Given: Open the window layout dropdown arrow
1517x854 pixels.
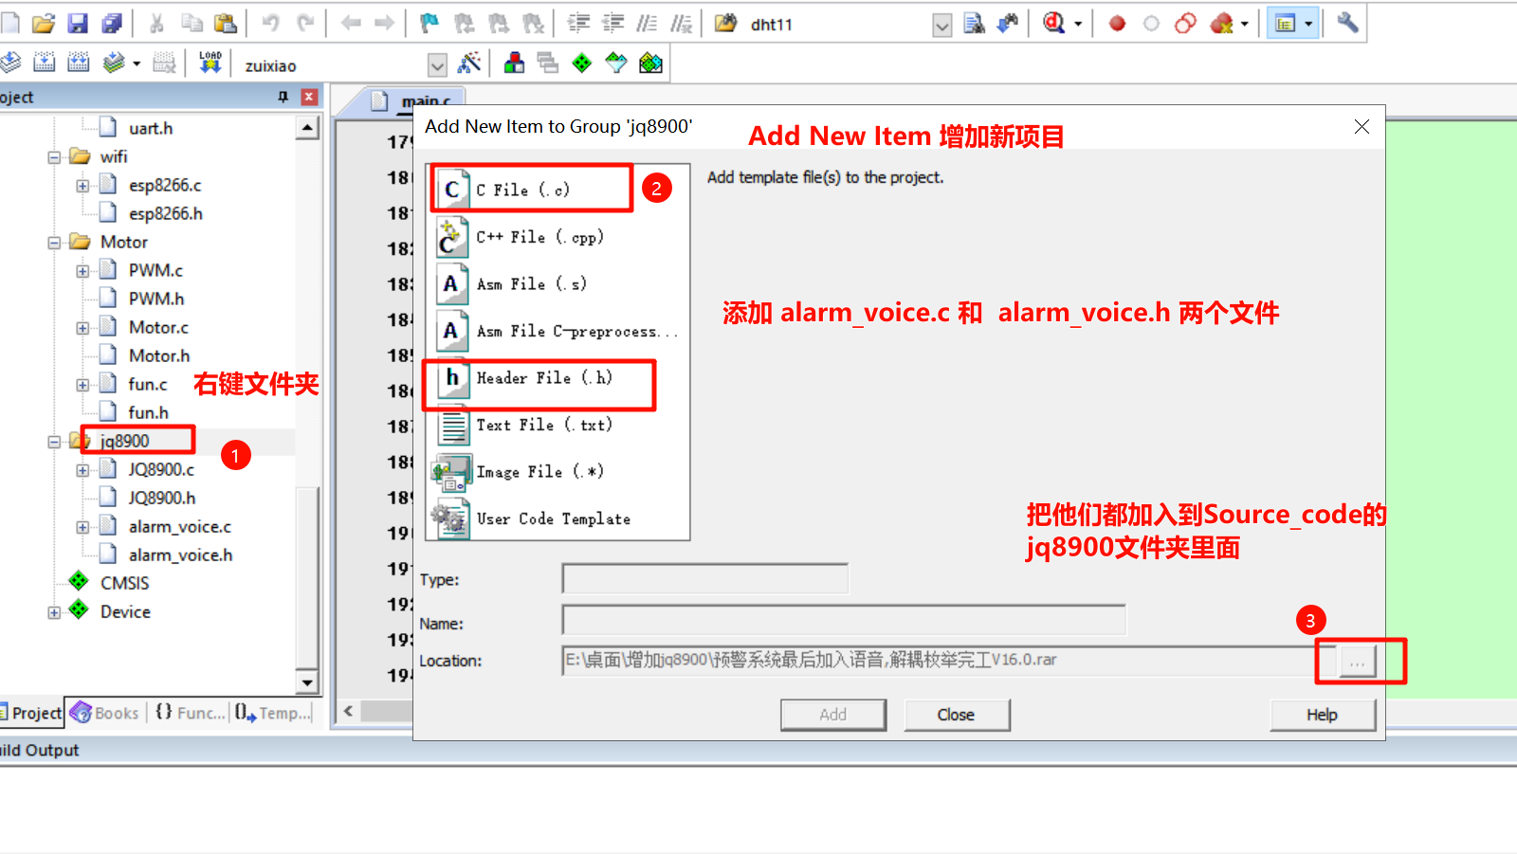Looking at the screenshot, I should 1308,25.
